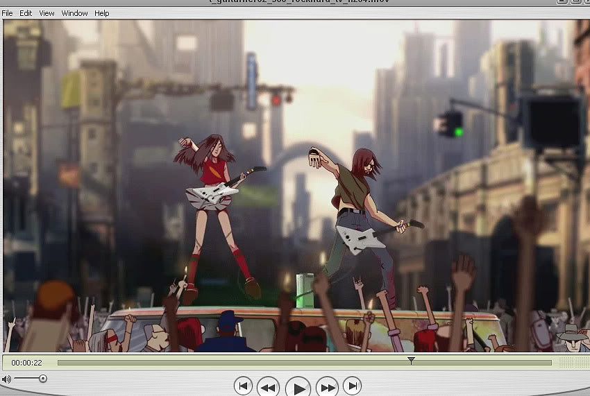Click the volume slider knob
Viewport: 590px width, 396px height.
[43, 379]
